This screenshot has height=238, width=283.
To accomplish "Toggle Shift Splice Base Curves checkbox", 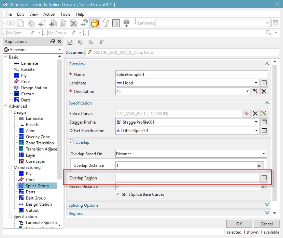I will (118, 194).
